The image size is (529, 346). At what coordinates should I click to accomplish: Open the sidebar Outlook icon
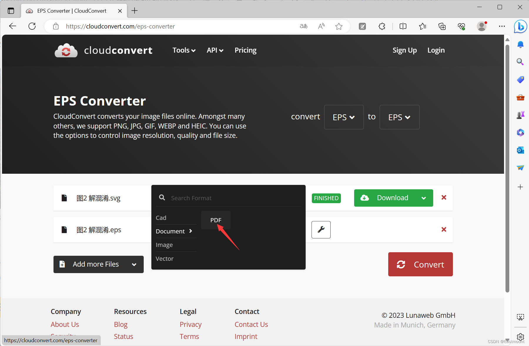[520, 150]
